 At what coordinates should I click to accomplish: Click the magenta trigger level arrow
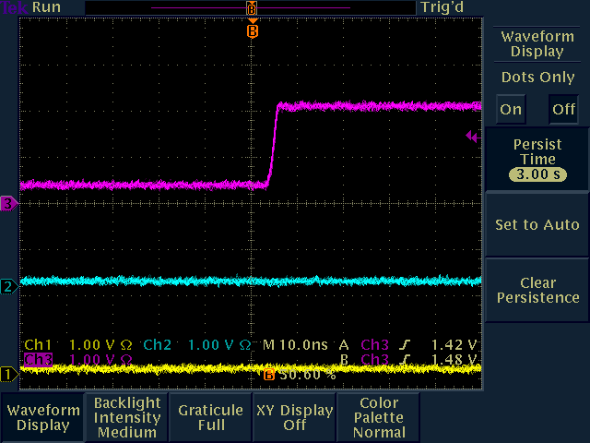coord(471,137)
